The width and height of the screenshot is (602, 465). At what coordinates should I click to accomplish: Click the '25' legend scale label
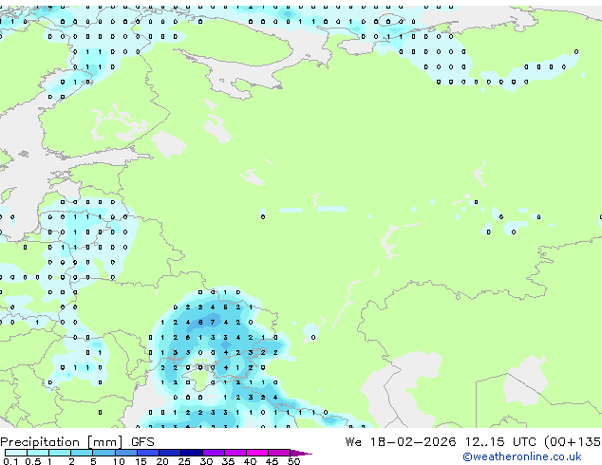[184, 461]
